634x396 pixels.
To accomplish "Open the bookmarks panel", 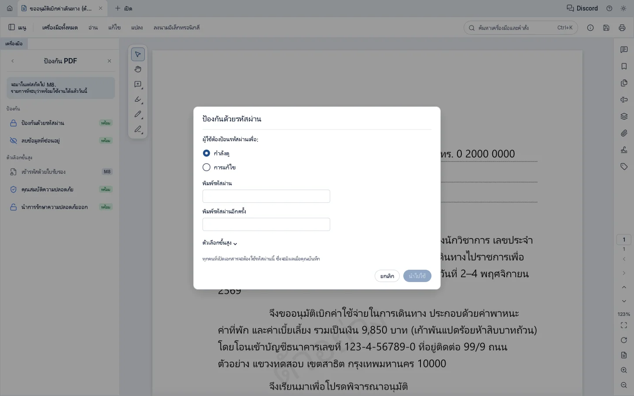I will click(x=624, y=66).
